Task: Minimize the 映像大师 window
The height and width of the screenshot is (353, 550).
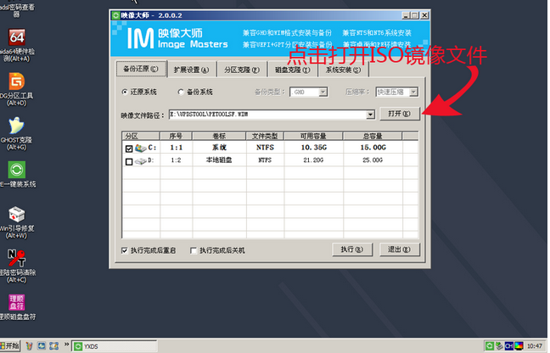Action: coord(406,15)
